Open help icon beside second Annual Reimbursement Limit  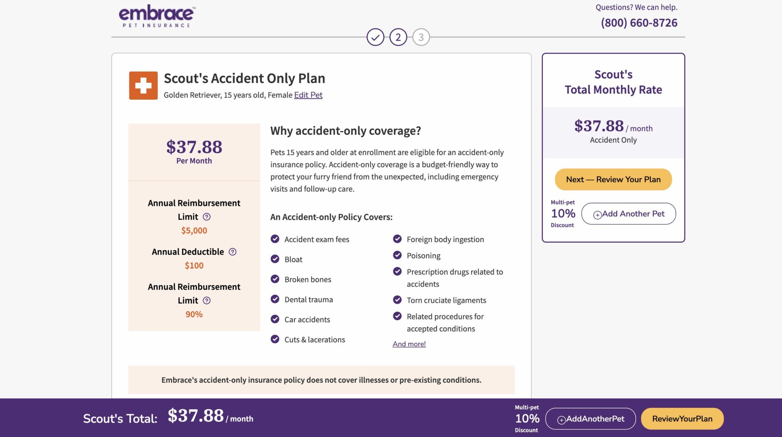(206, 301)
